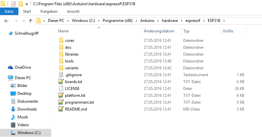Select the programmers.txt file name

[79, 102]
